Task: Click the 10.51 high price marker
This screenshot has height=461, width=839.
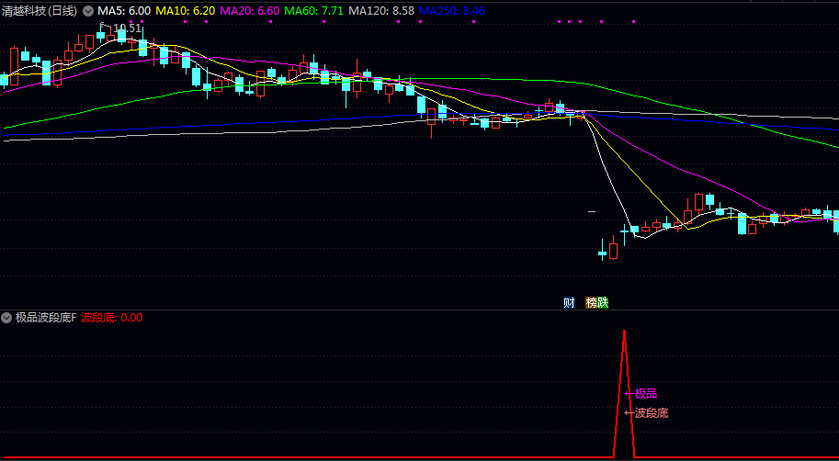Action: tap(126, 28)
